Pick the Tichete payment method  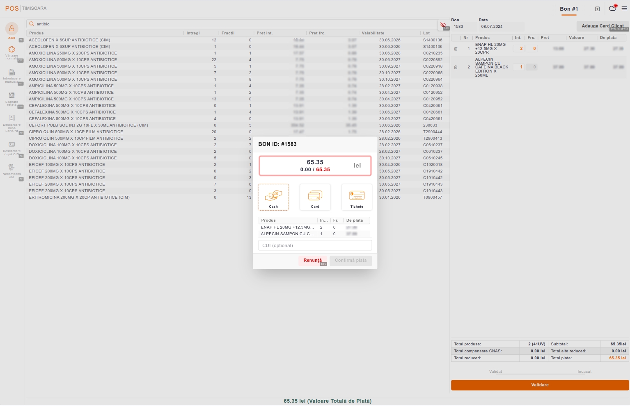pos(357,197)
